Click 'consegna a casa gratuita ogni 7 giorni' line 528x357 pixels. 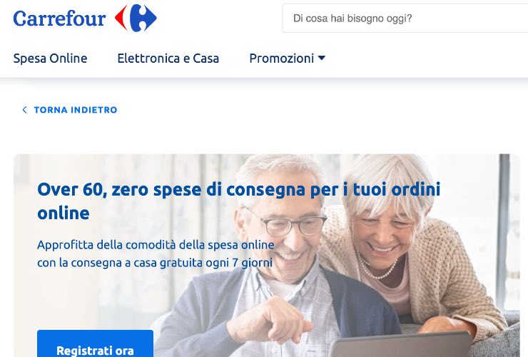click(172, 263)
